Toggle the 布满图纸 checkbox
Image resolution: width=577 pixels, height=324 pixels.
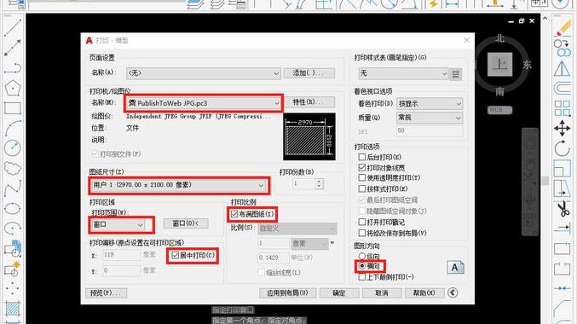click(234, 214)
